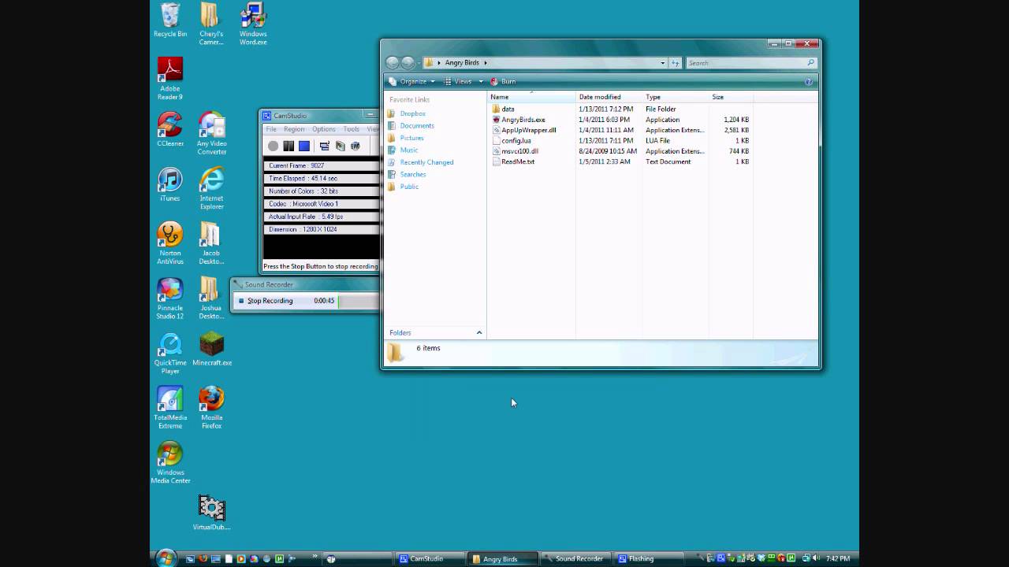Select the TotalMedia Extreme desktop icon

point(170,408)
